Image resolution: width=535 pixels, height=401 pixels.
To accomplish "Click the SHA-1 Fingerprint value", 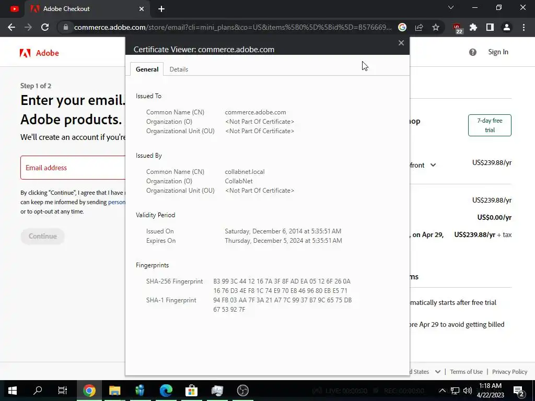I will 283,304.
